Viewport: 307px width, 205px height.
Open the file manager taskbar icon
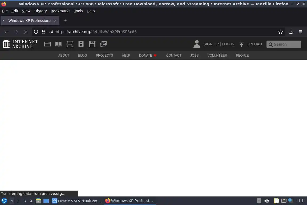pyautogui.click(x=38, y=201)
